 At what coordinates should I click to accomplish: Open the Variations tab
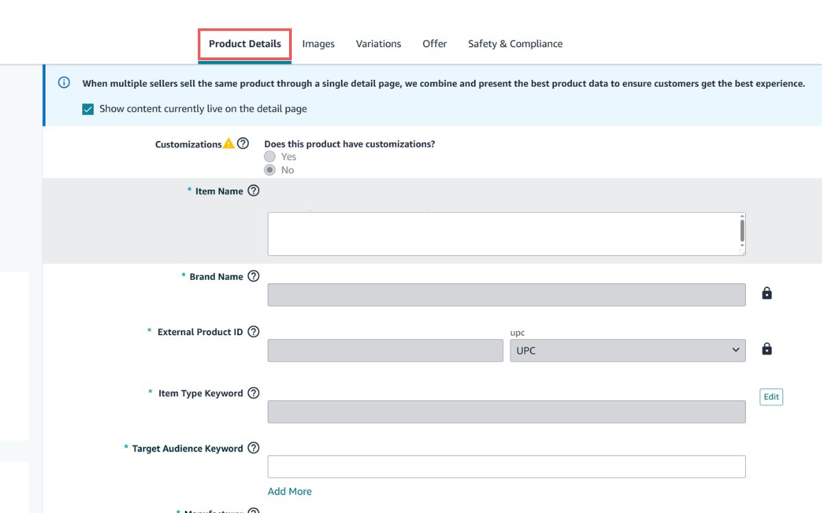coord(378,44)
